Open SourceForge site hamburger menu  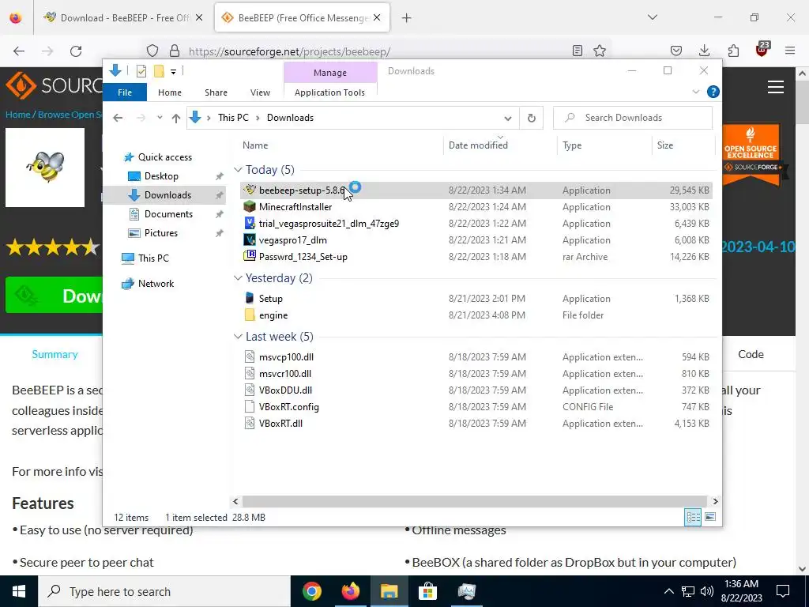tap(776, 87)
